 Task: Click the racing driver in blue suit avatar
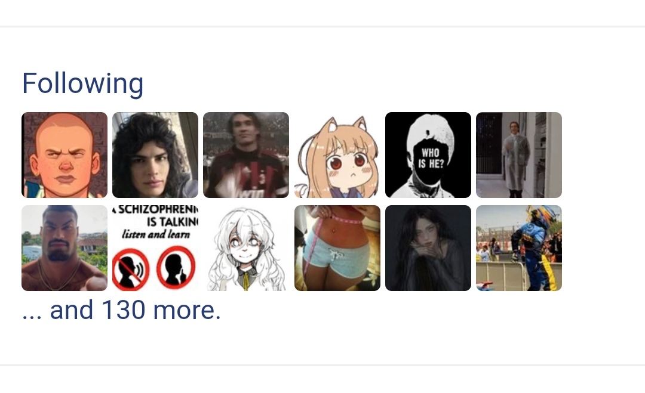pos(519,248)
